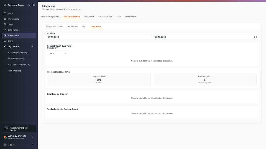The image size is (266, 149).
Task: Go to the SSO tab
Action: click(x=118, y=17)
